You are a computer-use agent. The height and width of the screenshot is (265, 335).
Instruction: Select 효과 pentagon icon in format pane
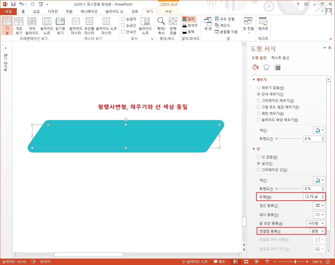[x=266, y=67]
